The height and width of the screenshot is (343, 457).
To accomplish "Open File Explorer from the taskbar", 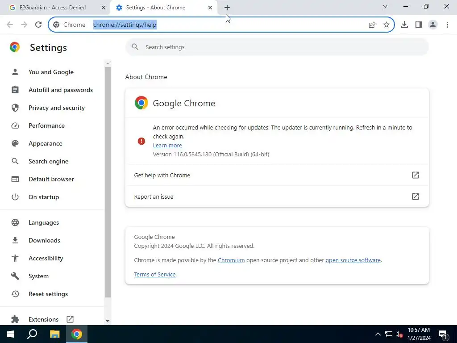I will [x=54, y=334].
